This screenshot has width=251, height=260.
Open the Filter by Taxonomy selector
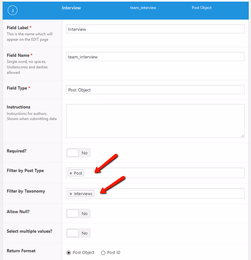coord(155,194)
